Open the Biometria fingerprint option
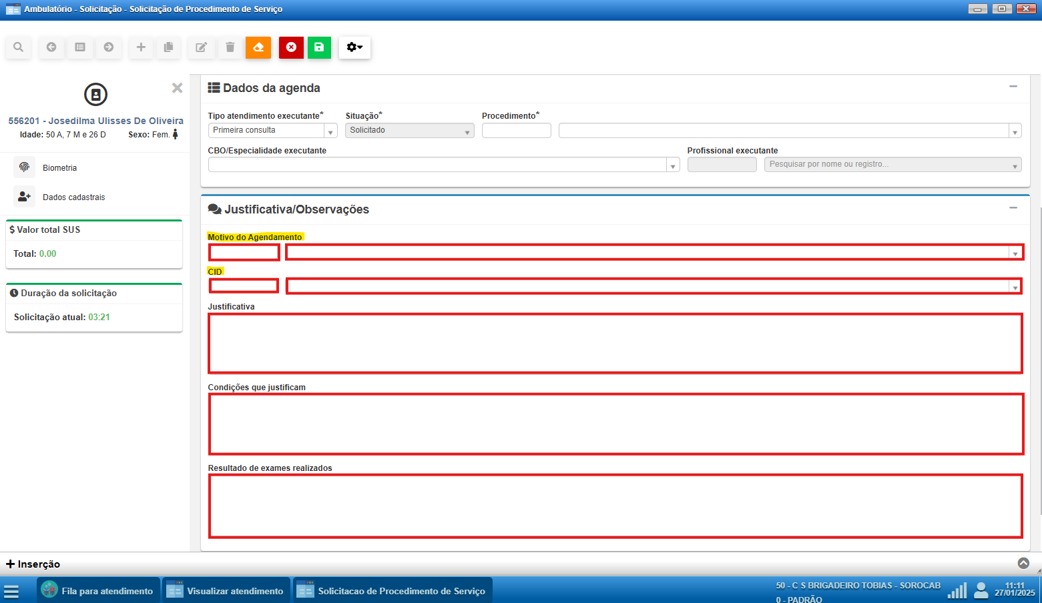This screenshot has width=1042, height=603. [x=59, y=167]
